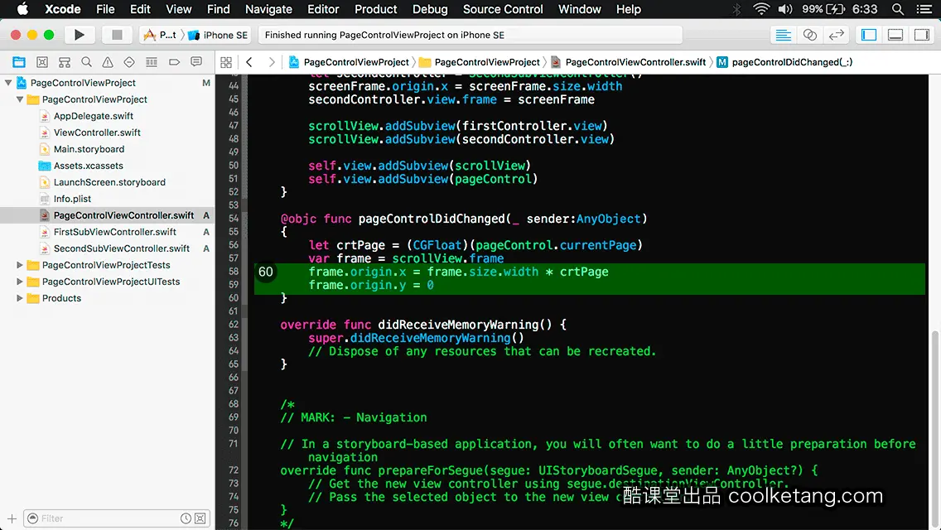Viewport: 941px width, 530px height.
Task: Open the Issue navigator warning icon
Action: [x=108, y=62]
